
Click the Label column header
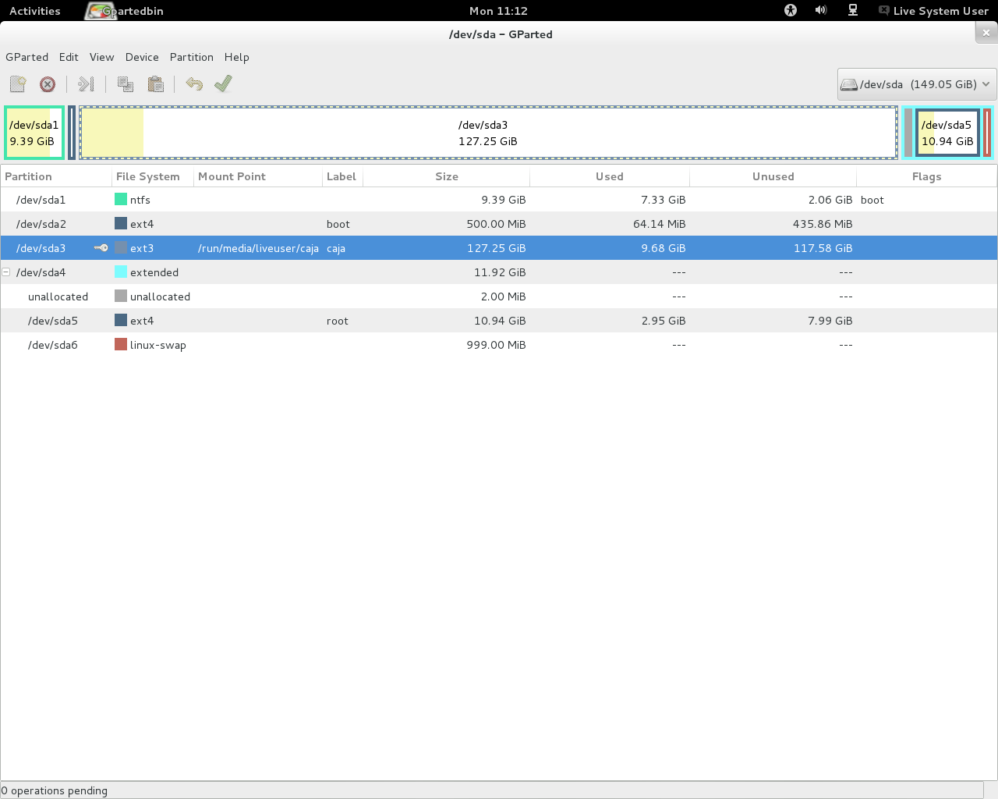pyautogui.click(x=343, y=176)
